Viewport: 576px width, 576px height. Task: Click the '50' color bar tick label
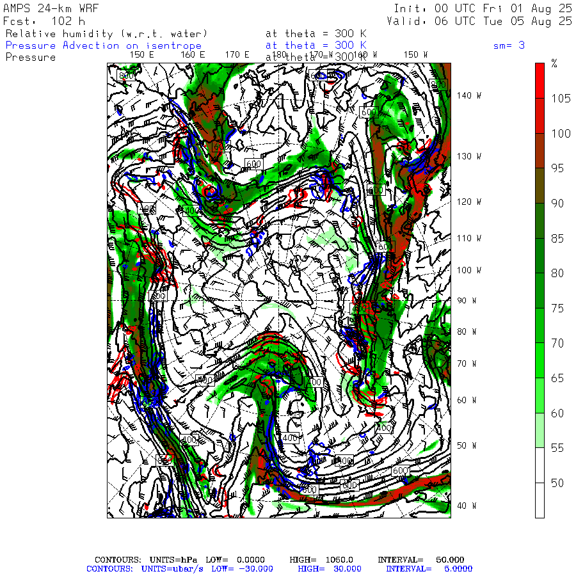(557, 483)
